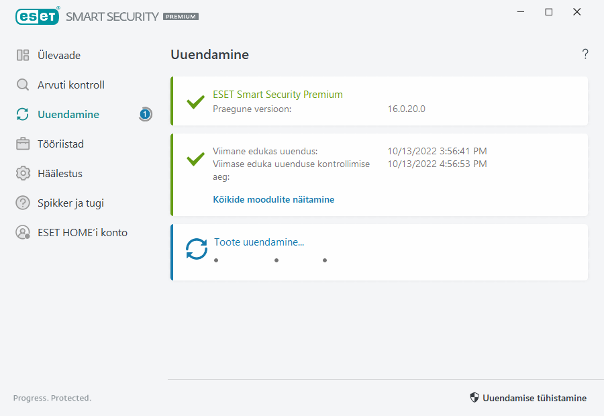Image resolution: width=604 pixels, height=416 pixels.
Task: Click the green checkmark beside product version
Action: click(195, 102)
